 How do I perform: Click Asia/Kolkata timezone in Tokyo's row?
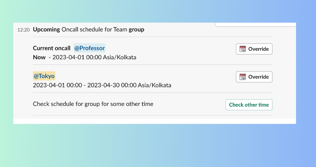click(x=154, y=85)
